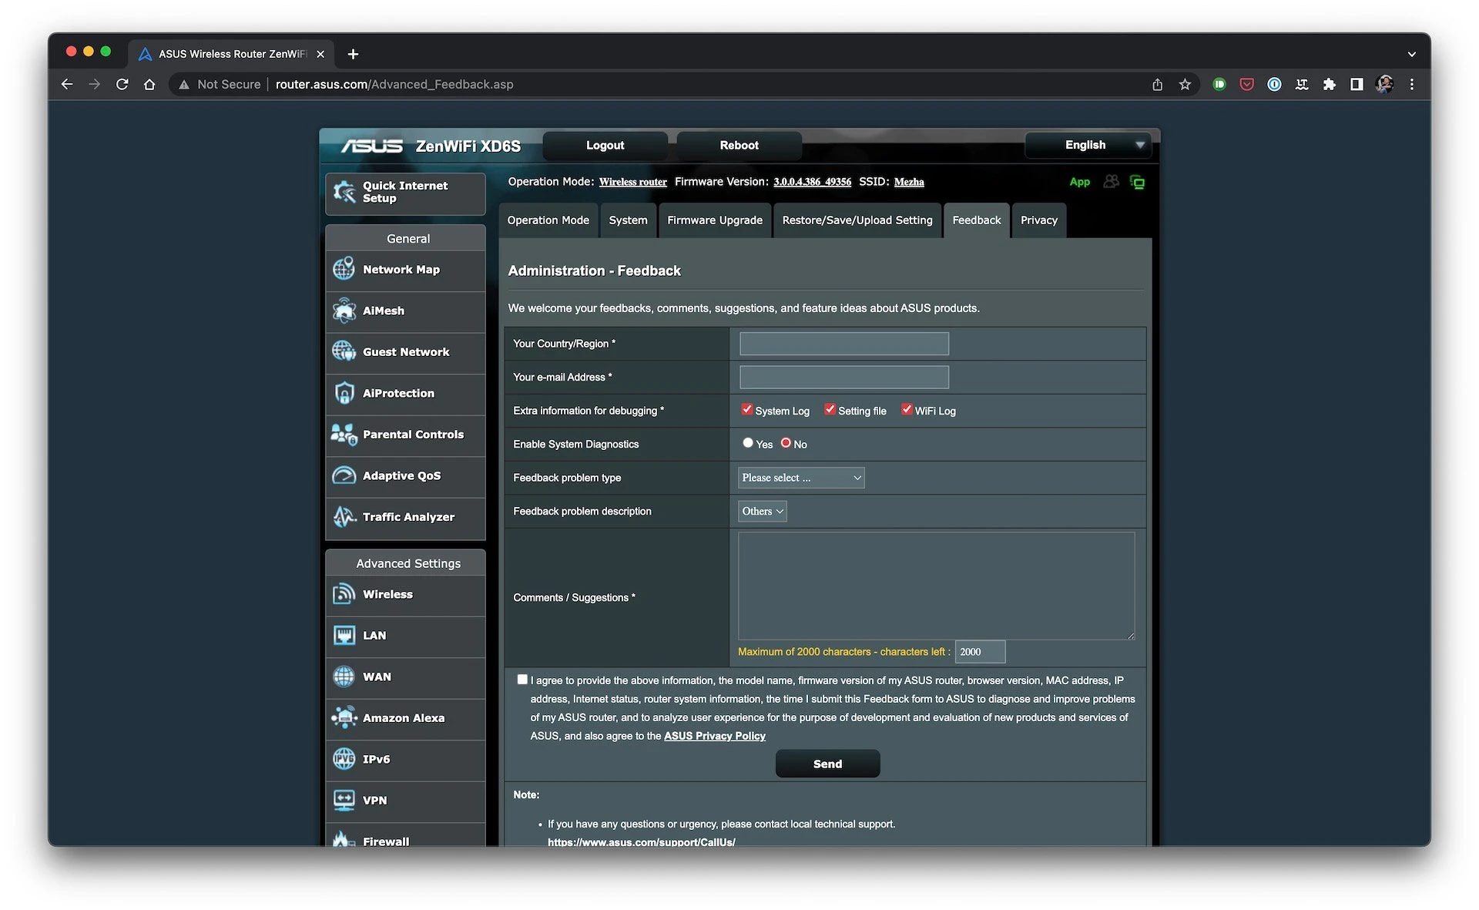This screenshot has height=910, width=1479.
Task: Open Quick Internet Setup icon
Action: [344, 192]
